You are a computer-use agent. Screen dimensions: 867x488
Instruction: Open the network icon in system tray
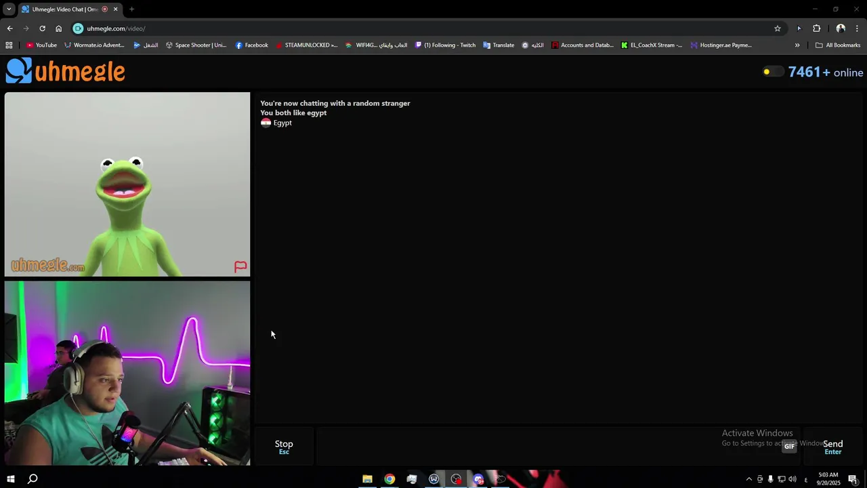pos(781,479)
